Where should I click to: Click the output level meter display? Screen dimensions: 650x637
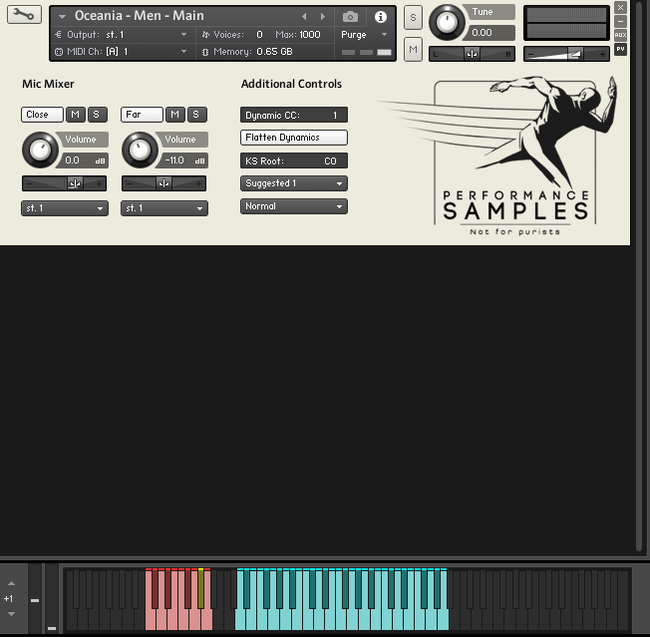pos(566,23)
